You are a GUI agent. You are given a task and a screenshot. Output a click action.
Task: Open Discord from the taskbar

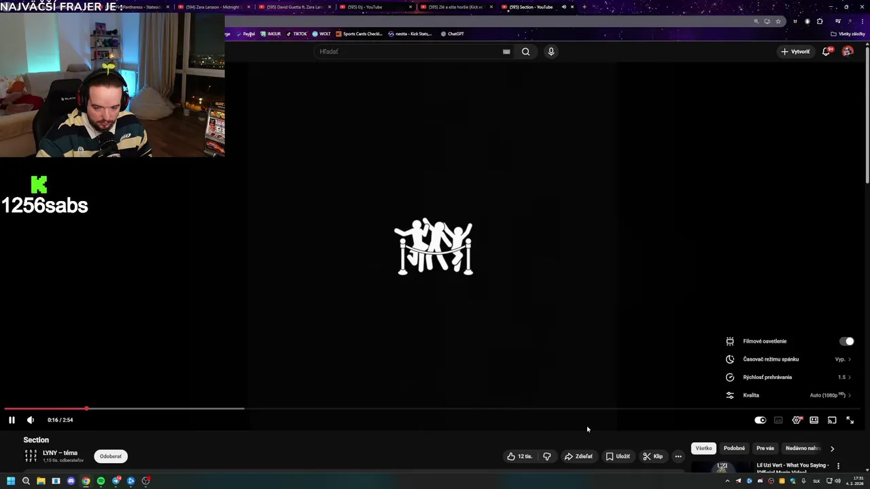coord(71,481)
